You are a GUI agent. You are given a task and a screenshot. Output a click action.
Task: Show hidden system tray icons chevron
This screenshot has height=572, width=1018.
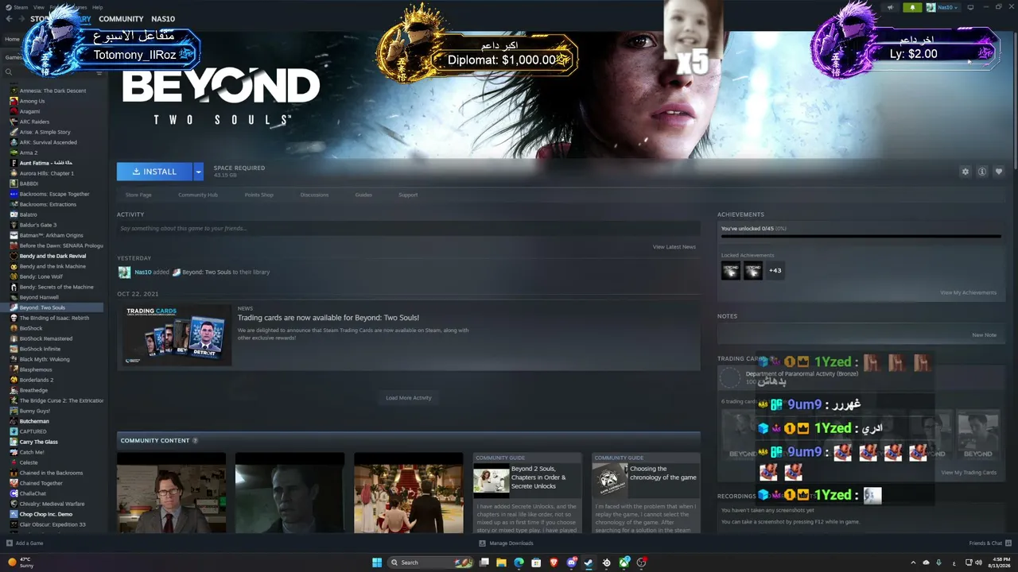(913, 562)
